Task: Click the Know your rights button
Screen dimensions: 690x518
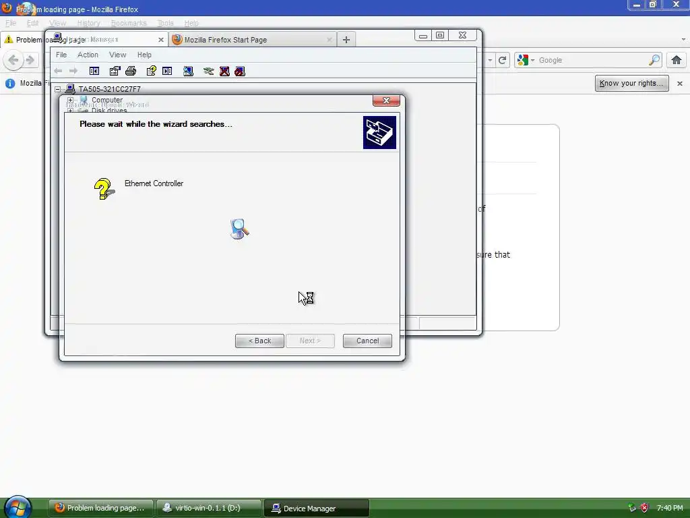Action: (631, 83)
